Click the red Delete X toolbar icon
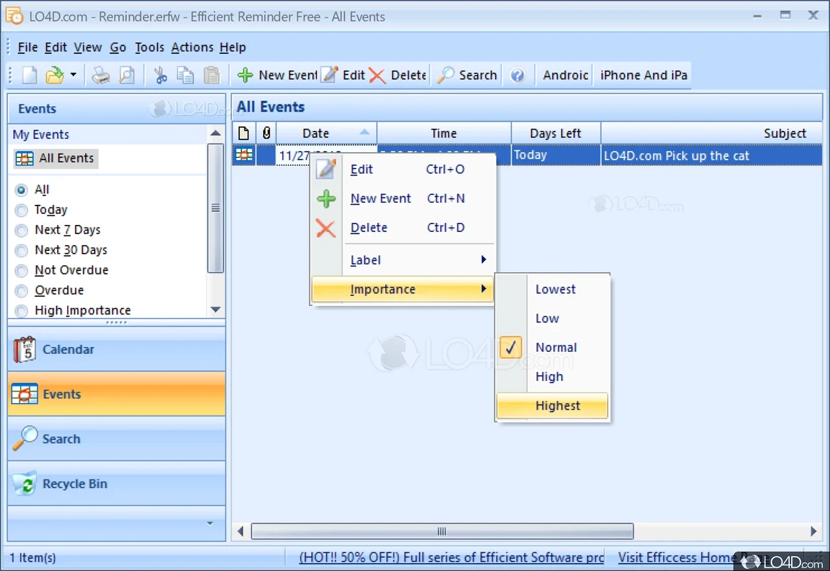Viewport: 830px width, 571px height. [377, 75]
